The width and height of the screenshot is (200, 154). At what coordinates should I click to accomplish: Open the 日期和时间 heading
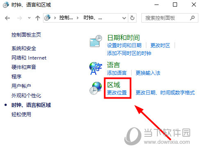123,38
